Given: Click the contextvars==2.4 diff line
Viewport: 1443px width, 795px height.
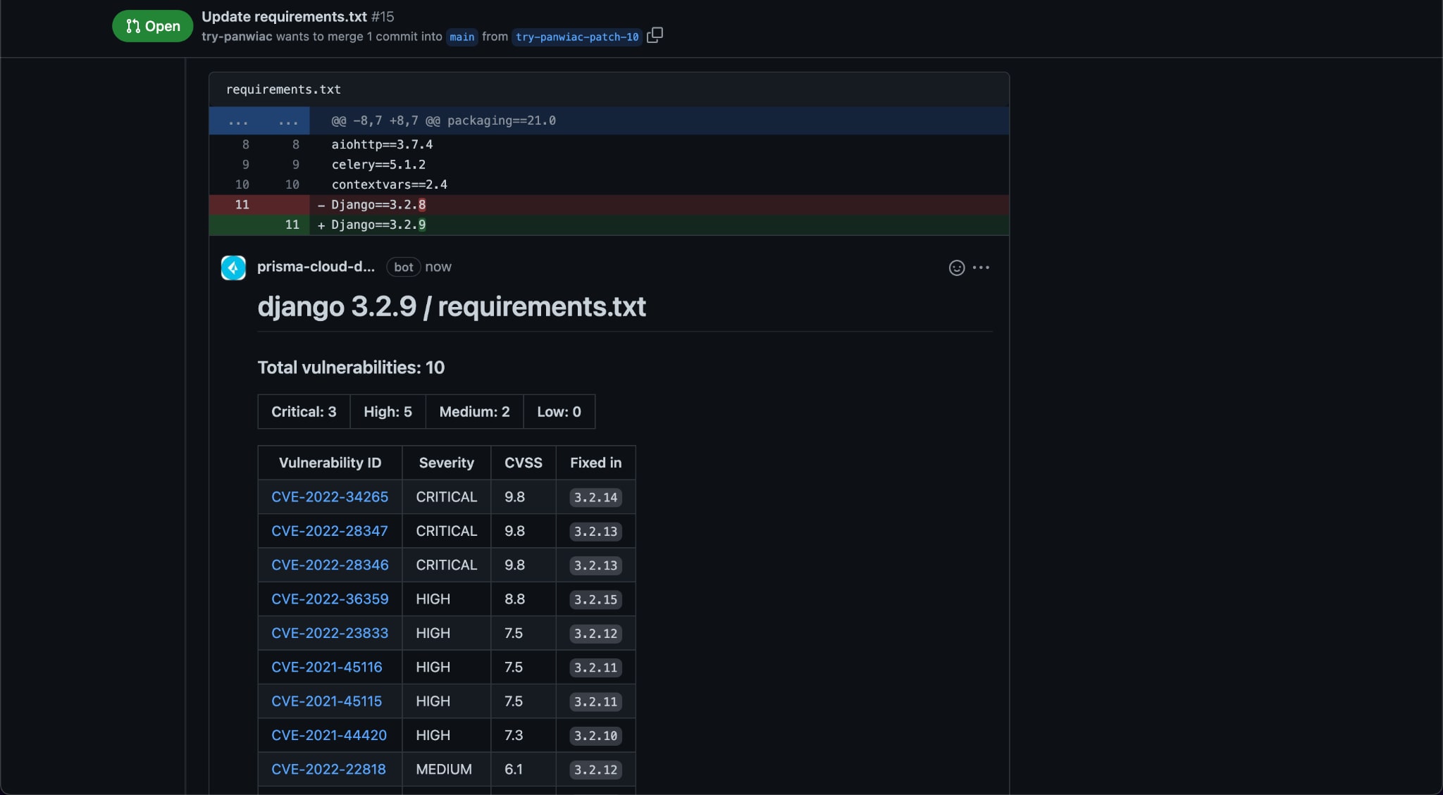Looking at the screenshot, I should [609, 184].
